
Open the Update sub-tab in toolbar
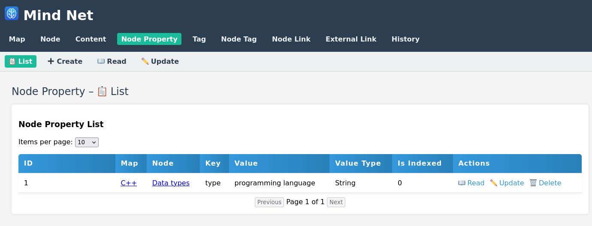[160, 61]
